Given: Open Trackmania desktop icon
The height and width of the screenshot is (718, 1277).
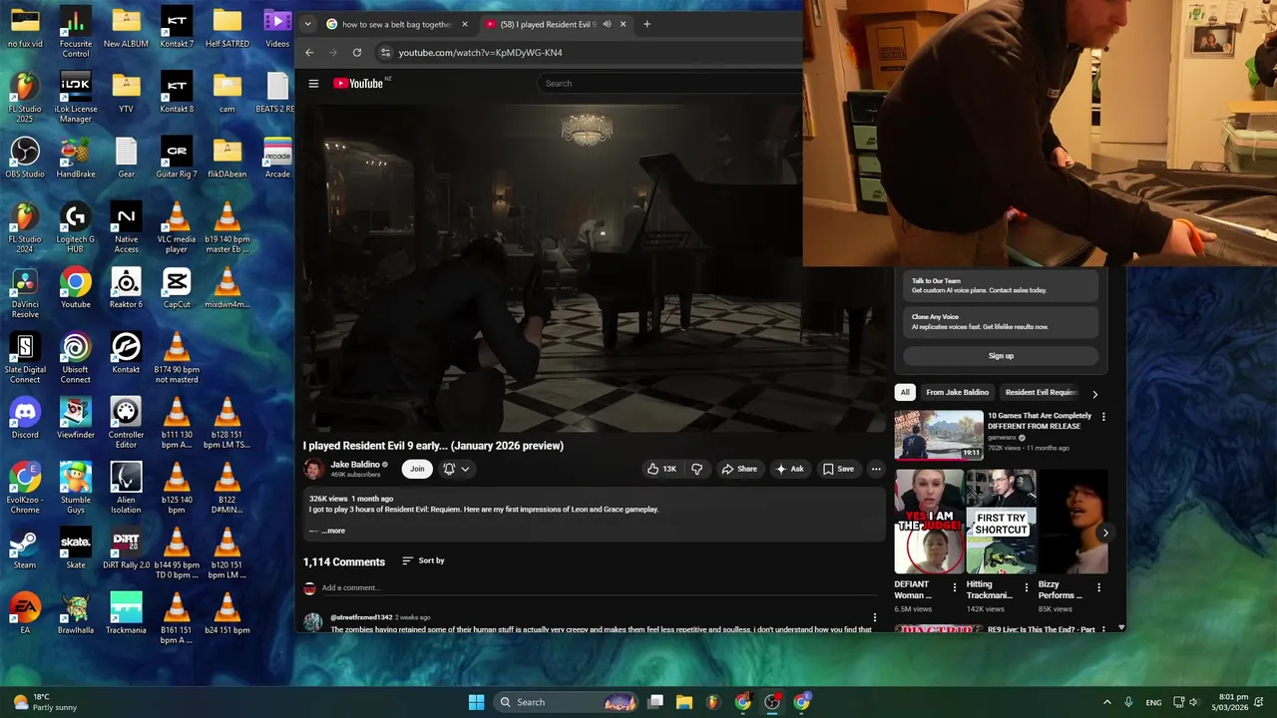Looking at the screenshot, I should 126,611.
